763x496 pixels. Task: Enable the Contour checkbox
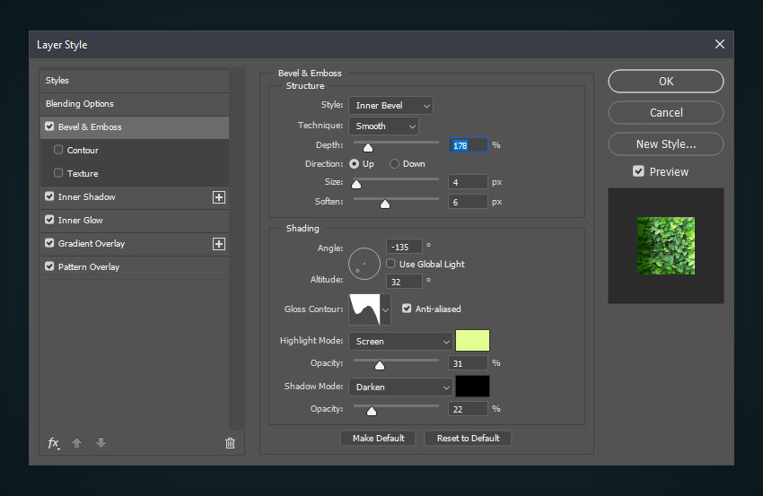[x=59, y=151]
